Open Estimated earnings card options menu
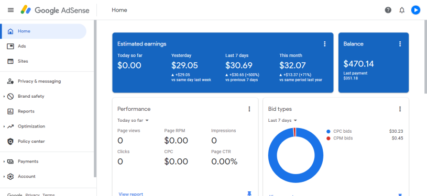Screen dimensions: 427x196 [324, 44]
